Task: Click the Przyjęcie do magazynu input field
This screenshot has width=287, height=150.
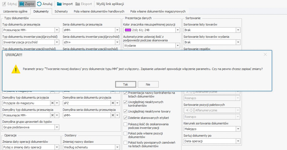Action: [26, 103]
